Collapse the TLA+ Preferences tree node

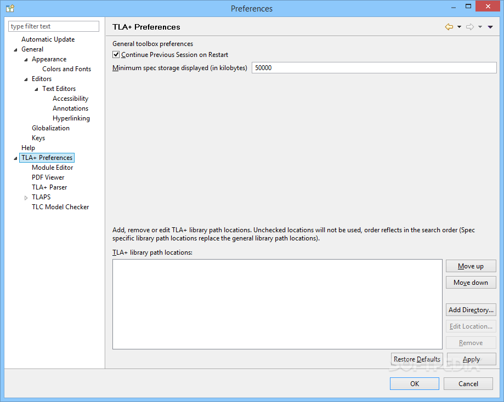pos(15,158)
